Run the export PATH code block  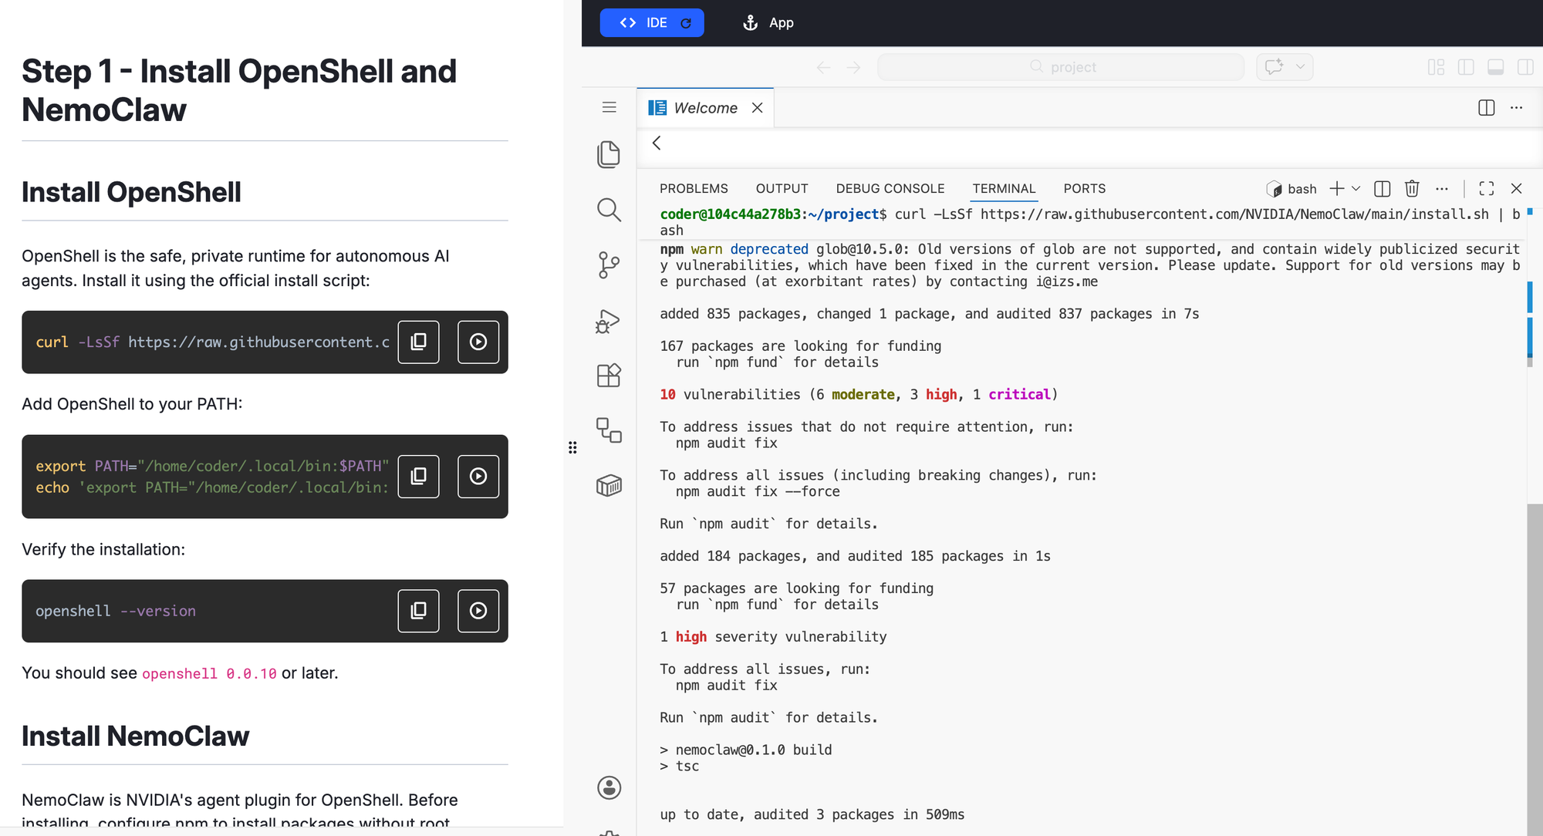[x=478, y=477]
